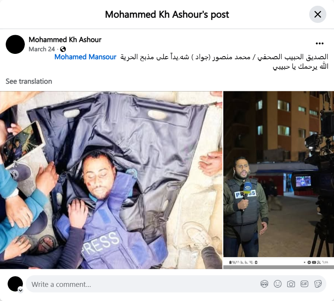Click See translation under the post
This screenshot has width=334, height=301.
(29, 81)
